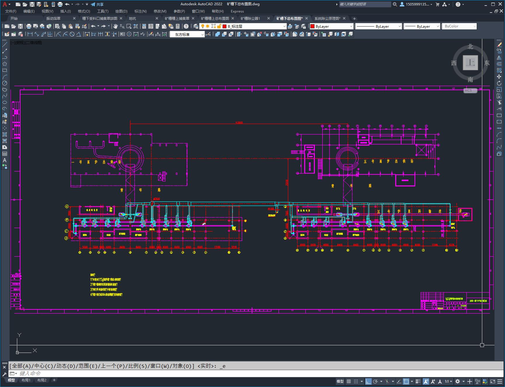Switch to the 系统除尘原理图 drawing tab
Viewport: 505px width, 387px height.
327,18
